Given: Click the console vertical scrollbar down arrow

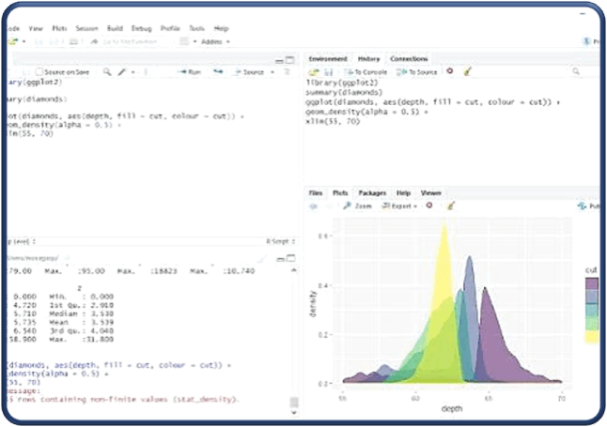Looking at the screenshot, I should (294, 412).
